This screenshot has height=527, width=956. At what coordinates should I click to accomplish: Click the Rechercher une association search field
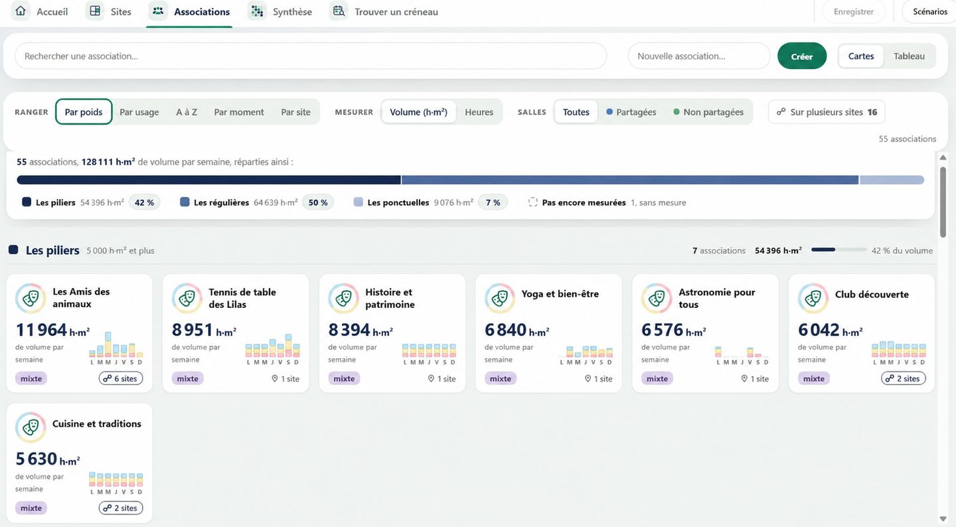pyautogui.click(x=311, y=56)
